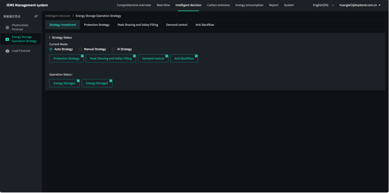The height and width of the screenshot is (193, 389).
Task: Open the Carbon emission top menu
Action: click(x=218, y=5)
